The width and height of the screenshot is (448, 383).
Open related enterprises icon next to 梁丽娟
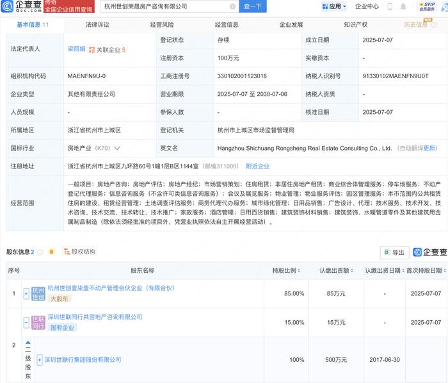[92, 50]
